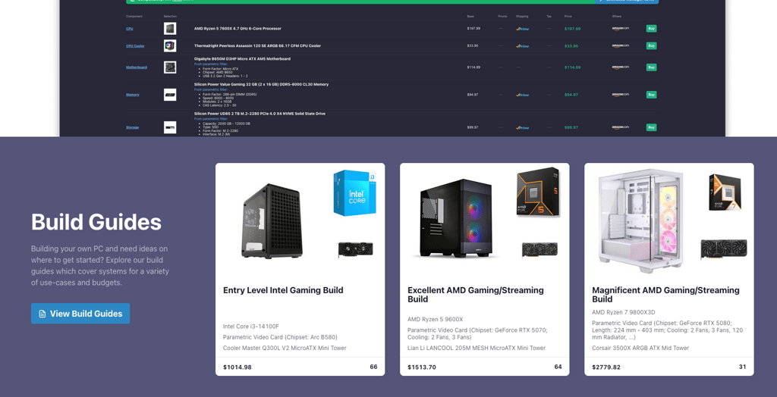Click the AMD Ryzen 5 7600X processor name

[238, 29]
